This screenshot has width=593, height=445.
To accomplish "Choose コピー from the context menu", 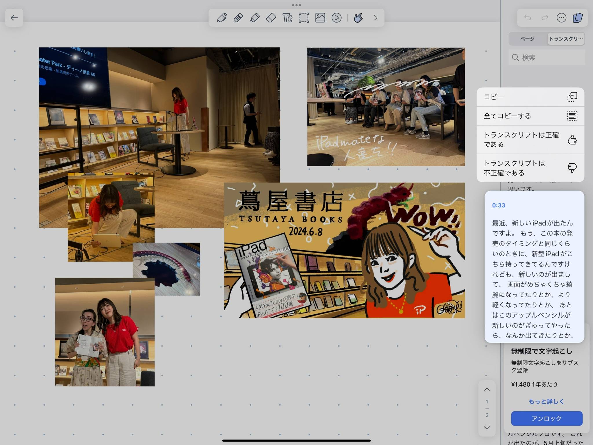I will (x=530, y=97).
